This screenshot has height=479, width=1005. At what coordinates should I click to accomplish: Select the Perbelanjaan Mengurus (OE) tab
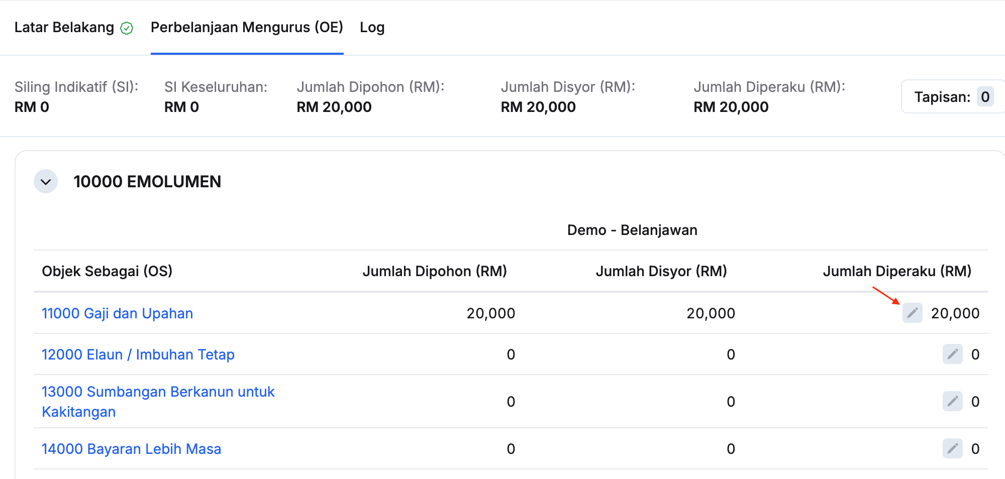[247, 27]
